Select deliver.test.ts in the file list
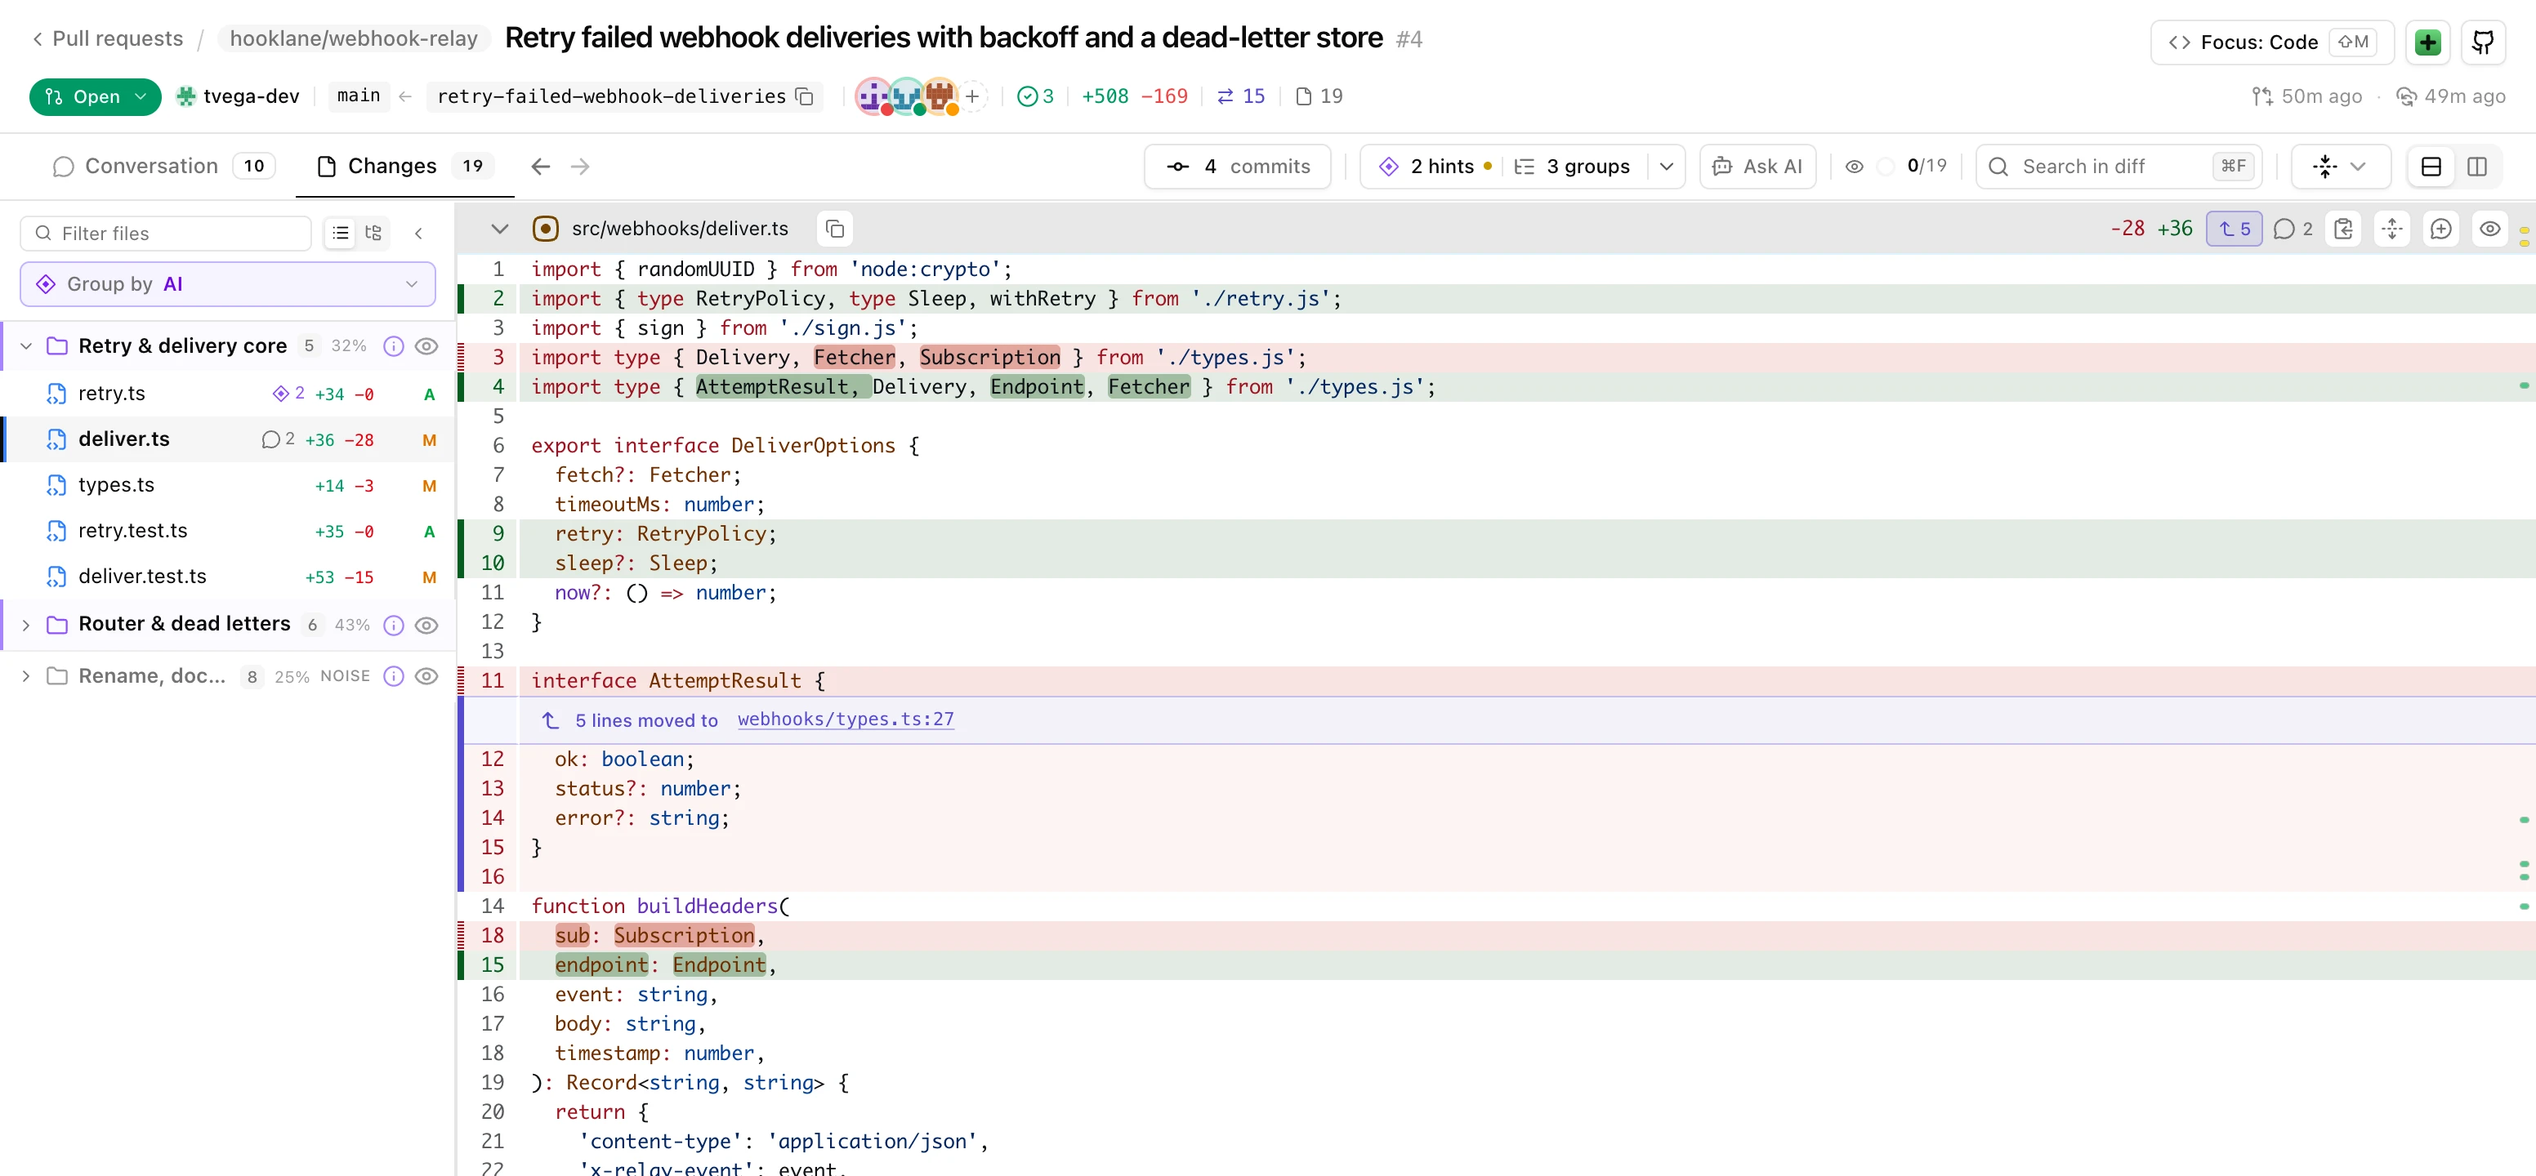Screen dimensions: 2536x1176 227,577
